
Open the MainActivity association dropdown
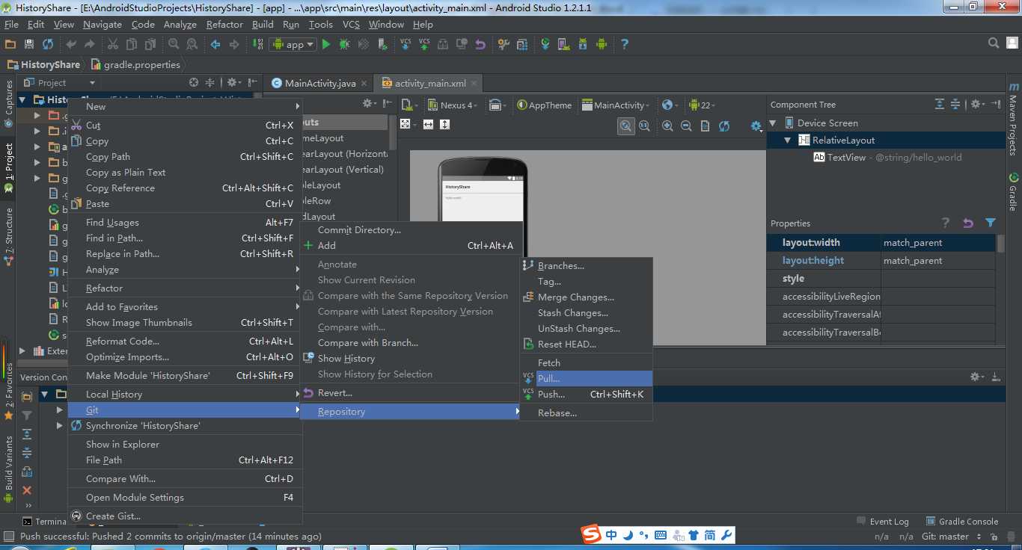click(x=616, y=105)
